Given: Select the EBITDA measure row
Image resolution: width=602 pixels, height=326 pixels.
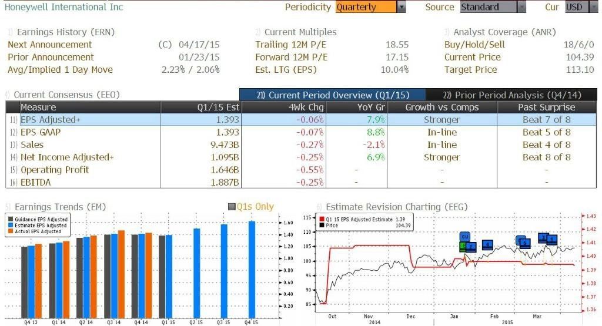Looking at the screenshot, I should [301, 182].
